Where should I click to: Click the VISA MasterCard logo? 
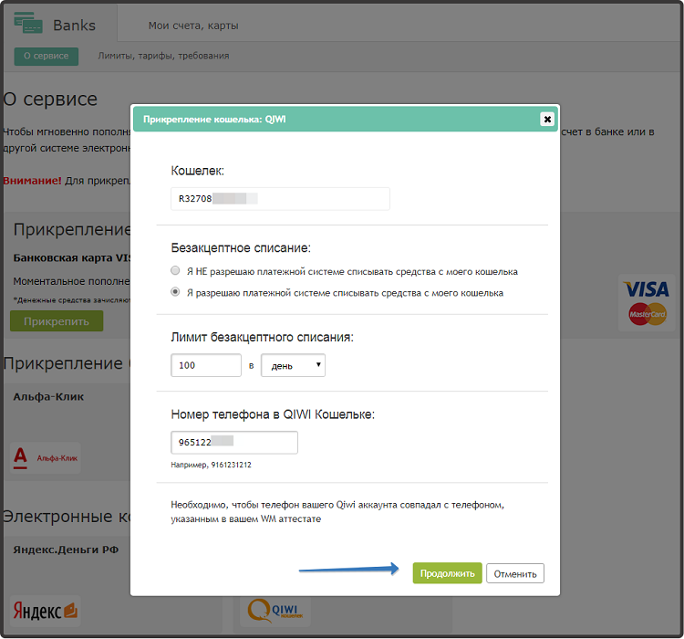pyautogui.click(x=647, y=303)
